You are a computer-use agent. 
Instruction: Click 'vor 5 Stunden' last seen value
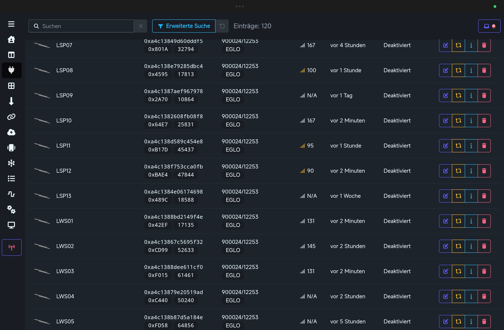[348, 321]
